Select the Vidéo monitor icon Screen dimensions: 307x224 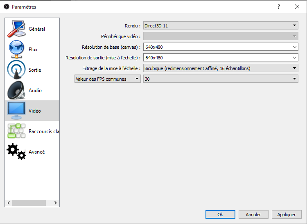point(16,111)
